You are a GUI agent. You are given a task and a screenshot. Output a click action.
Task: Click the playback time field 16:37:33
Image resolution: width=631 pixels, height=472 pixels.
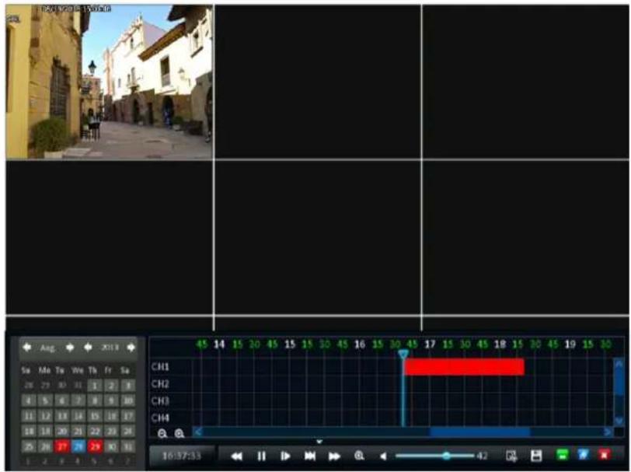(x=182, y=456)
